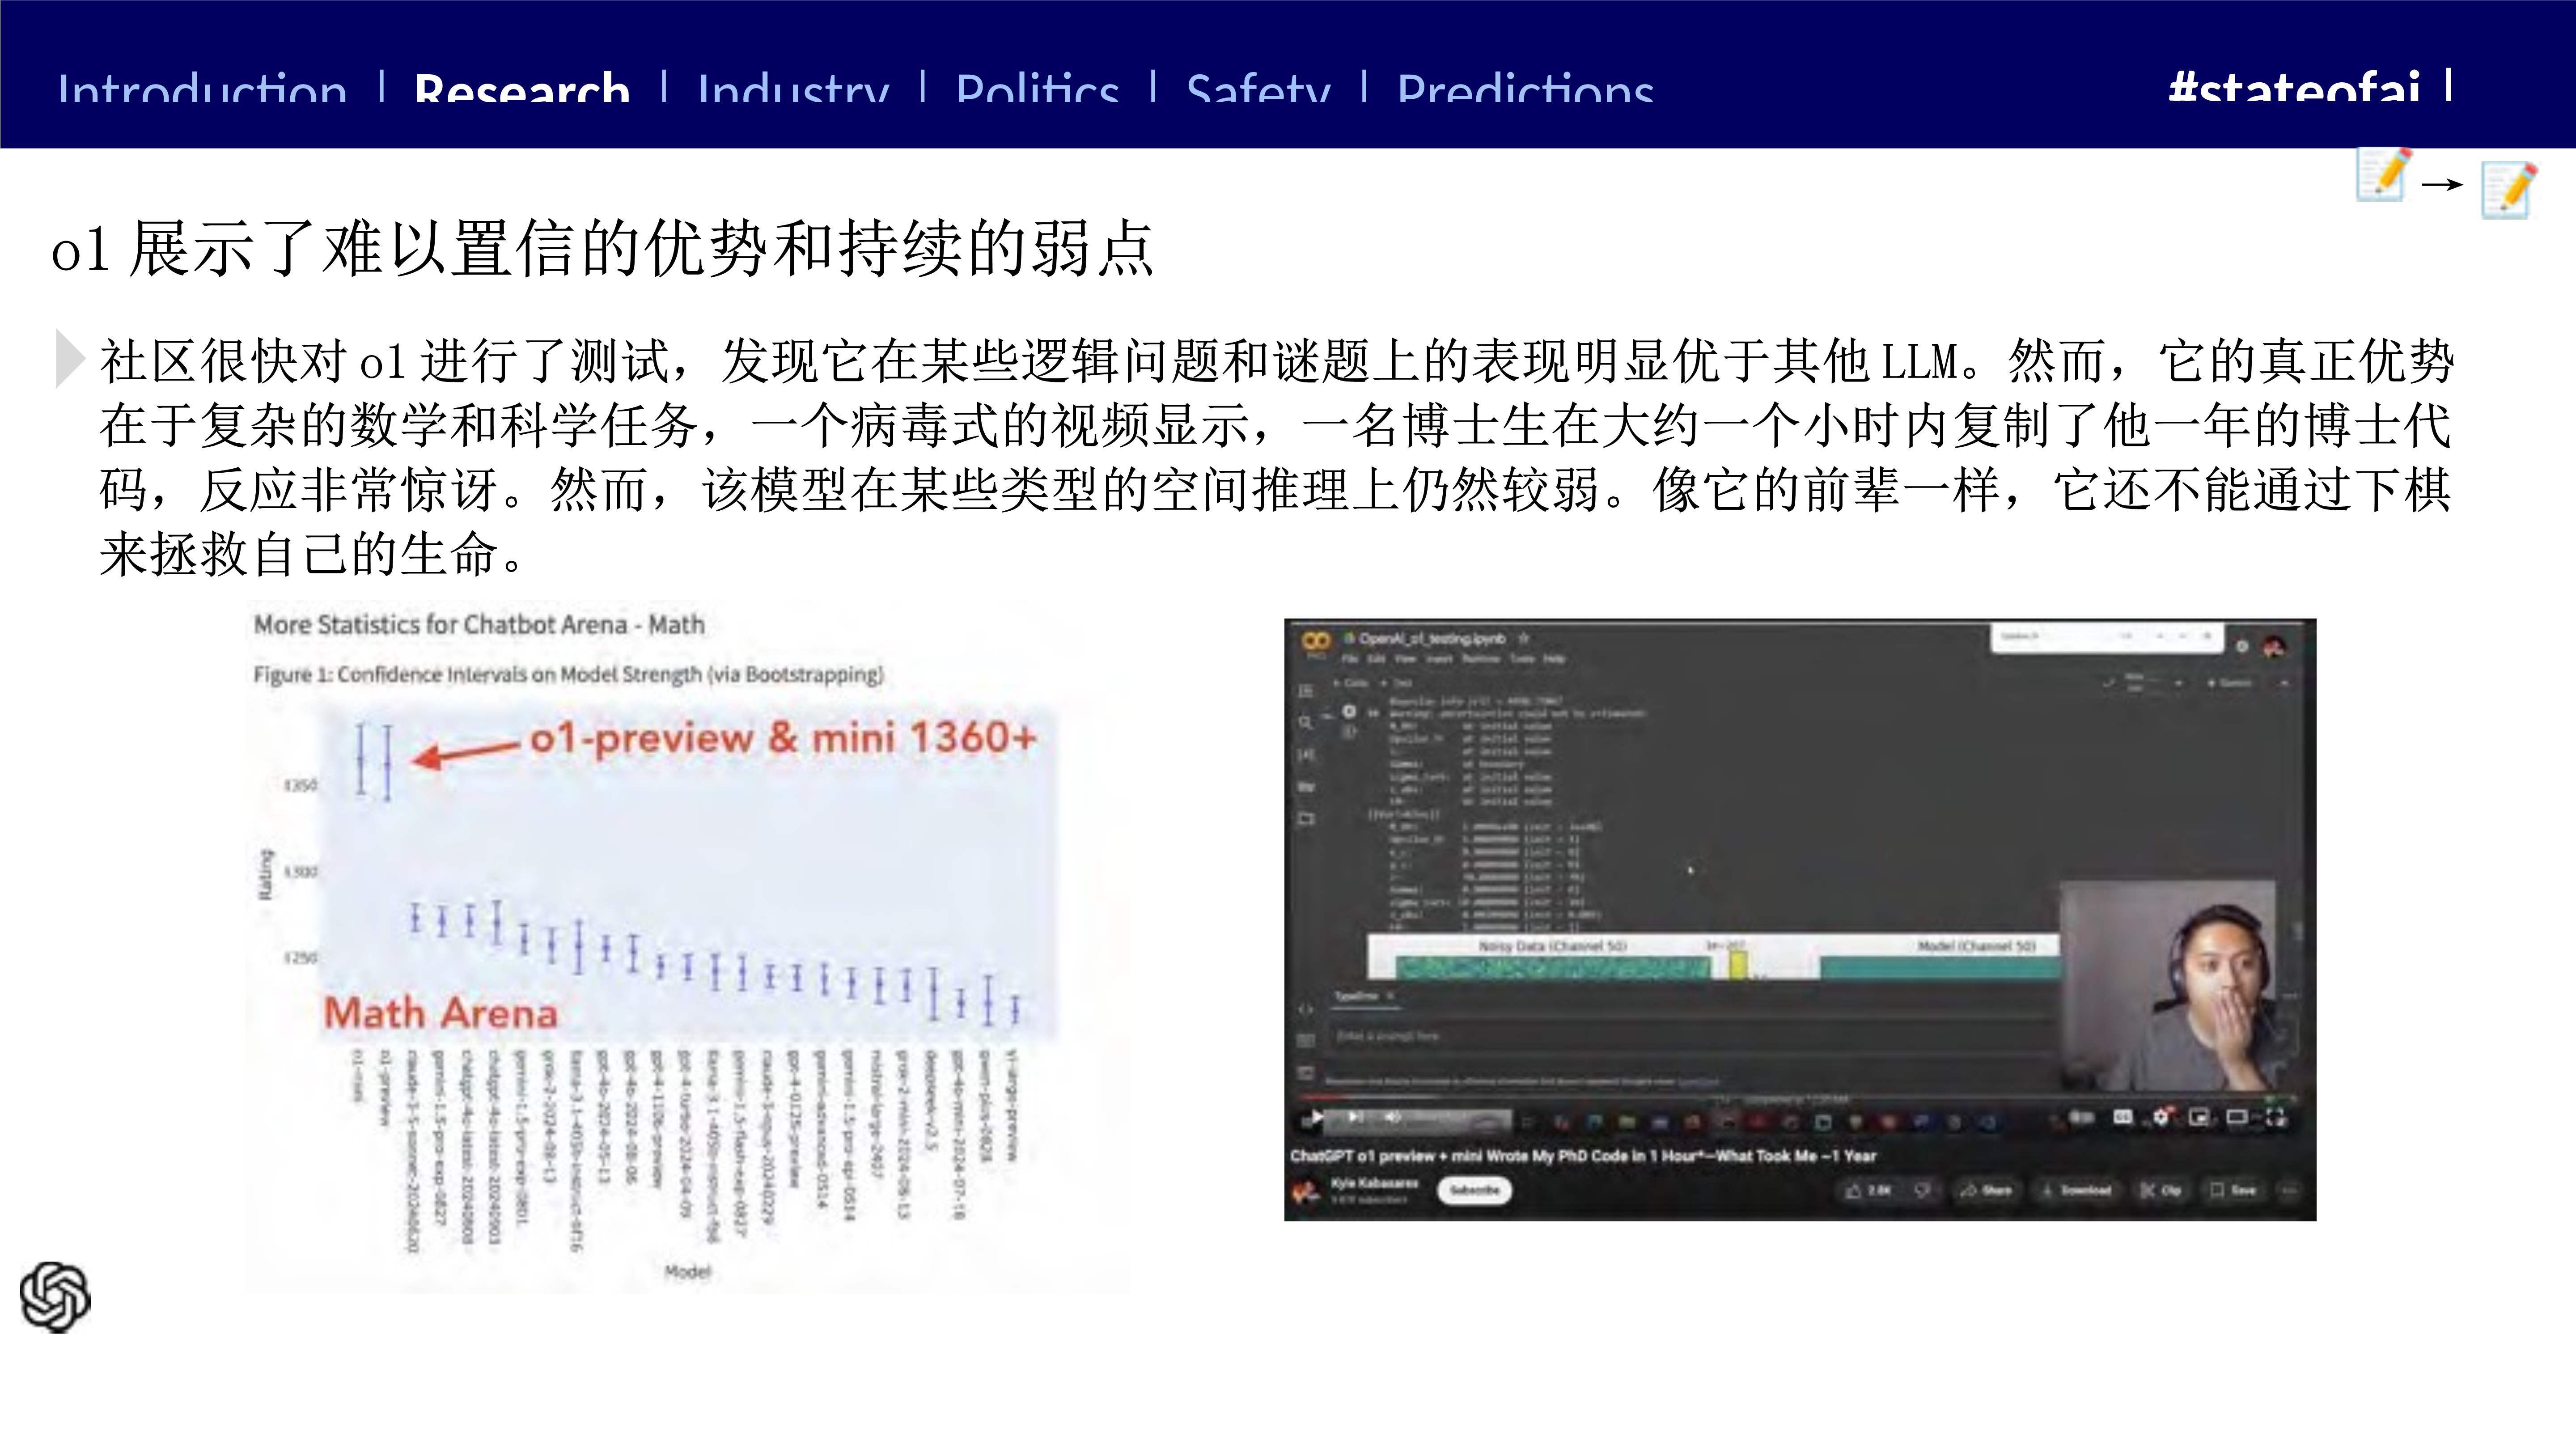Click the OpenAI logo icon
The image size is (2576, 1449).
(56, 1297)
